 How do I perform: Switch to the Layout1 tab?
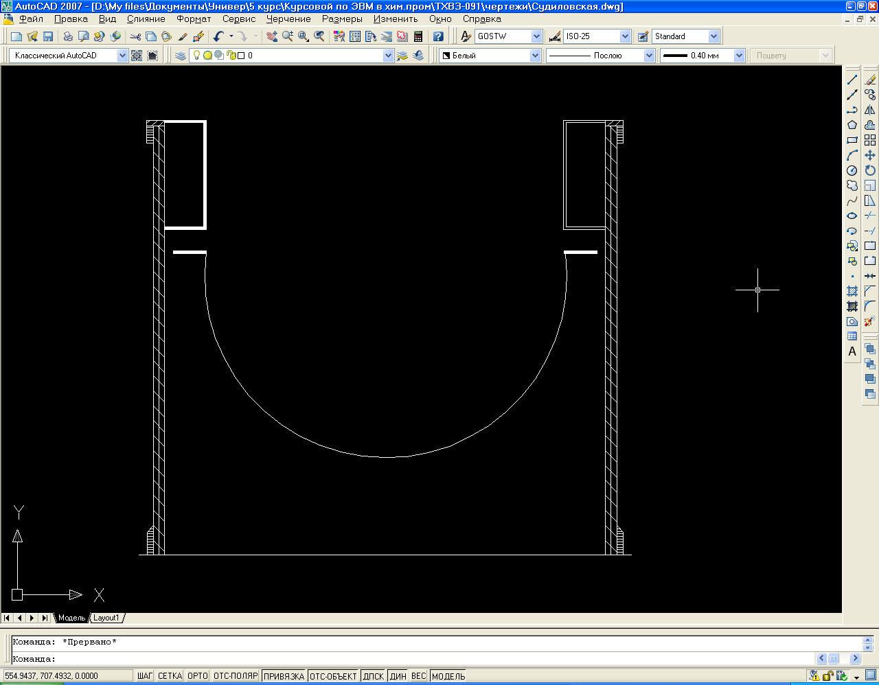pyautogui.click(x=106, y=618)
